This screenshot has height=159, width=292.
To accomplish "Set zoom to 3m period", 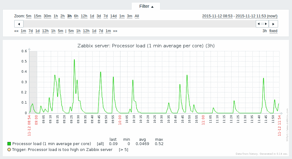I will (129, 16).
